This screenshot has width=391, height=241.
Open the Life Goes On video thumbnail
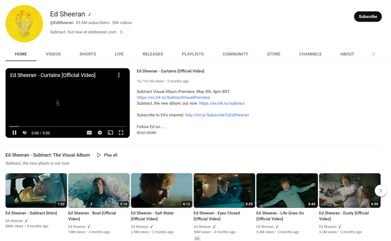click(x=287, y=190)
